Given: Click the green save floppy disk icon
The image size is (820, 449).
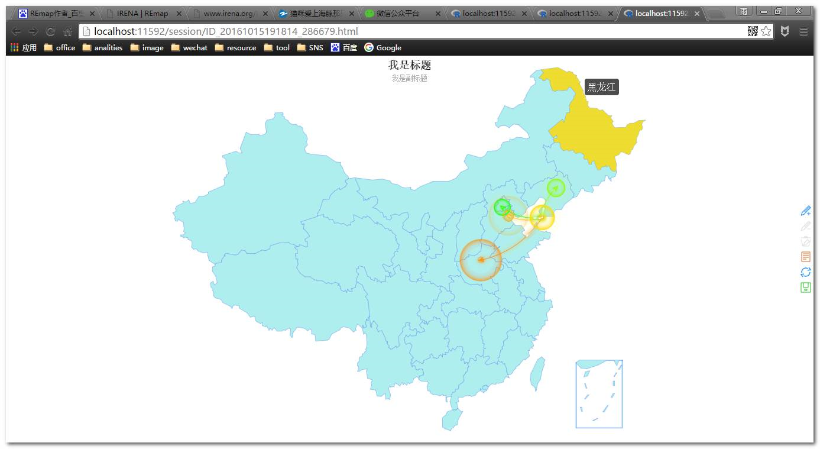Looking at the screenshot, I should pyautogui.click(x=806, y=288).
